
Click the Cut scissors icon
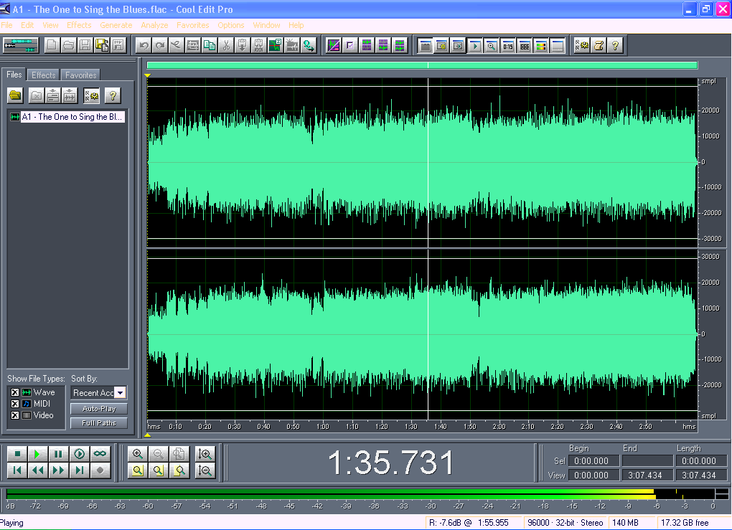[x=226, y=45]
